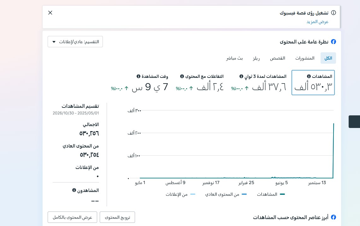Click the ترويج المحتوى button
Image resolution: width=360 pixels, height=226 pixels.
pyautogui.click(x=117, y=217)
